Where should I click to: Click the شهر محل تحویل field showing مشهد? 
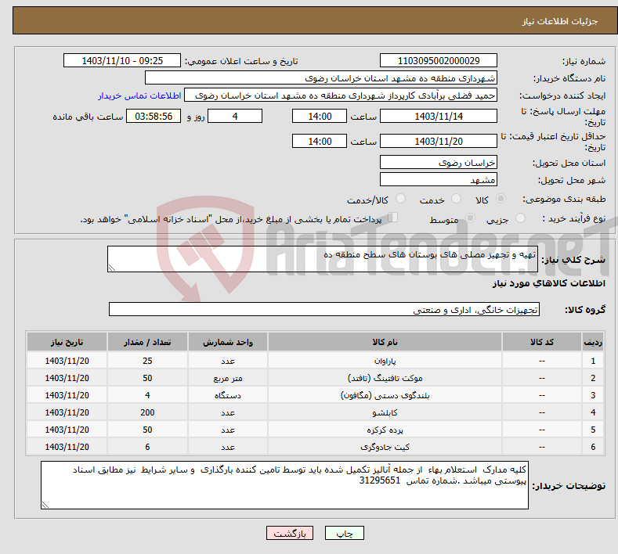438,180
